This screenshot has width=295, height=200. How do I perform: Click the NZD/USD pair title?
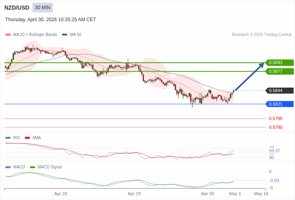pos(17,8)
